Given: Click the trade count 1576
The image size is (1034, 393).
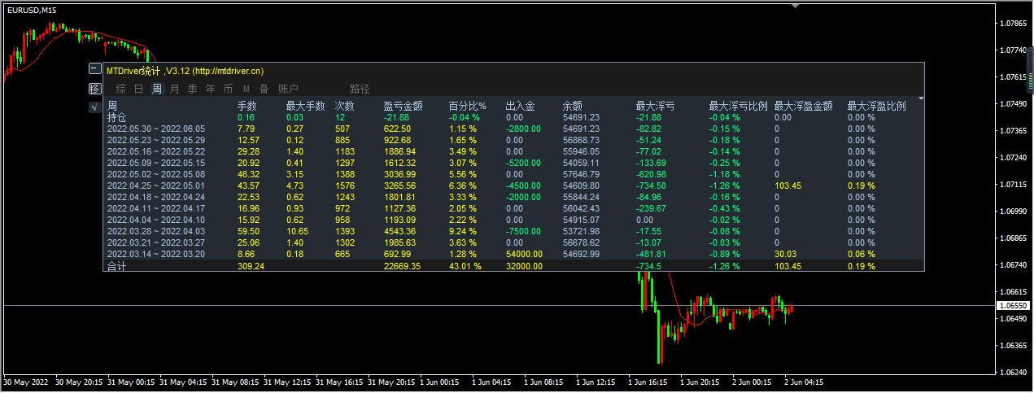Looking at the screenshot, I should (x=345, y=186).
